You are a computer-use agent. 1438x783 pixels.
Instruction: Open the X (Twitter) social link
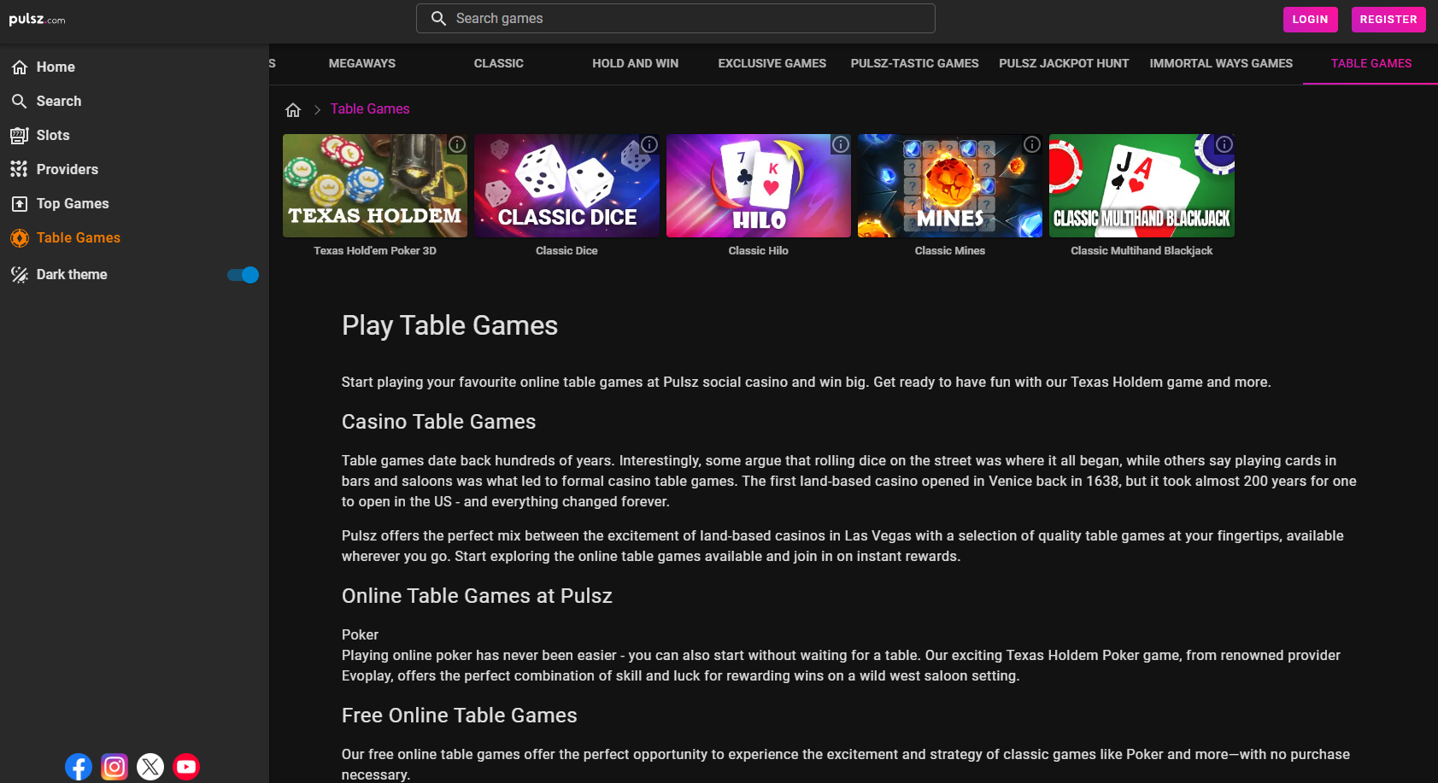click(x=150, y=767)
